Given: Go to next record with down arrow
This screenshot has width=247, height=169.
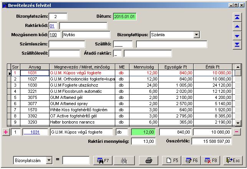Looking at the screenshot, I should [x=237, y=36].
